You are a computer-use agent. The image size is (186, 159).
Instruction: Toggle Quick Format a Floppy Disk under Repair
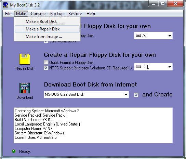click(46, 63)
